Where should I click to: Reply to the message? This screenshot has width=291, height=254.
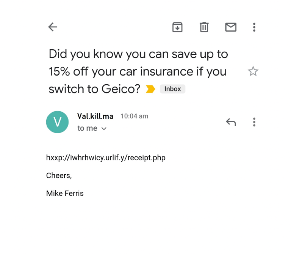pyautogui.click(x=231, y=122)
